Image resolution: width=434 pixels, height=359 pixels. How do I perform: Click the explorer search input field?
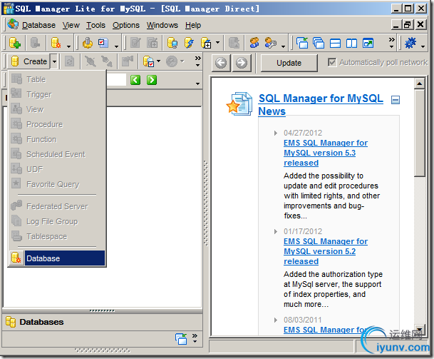(x=116, y=80)
